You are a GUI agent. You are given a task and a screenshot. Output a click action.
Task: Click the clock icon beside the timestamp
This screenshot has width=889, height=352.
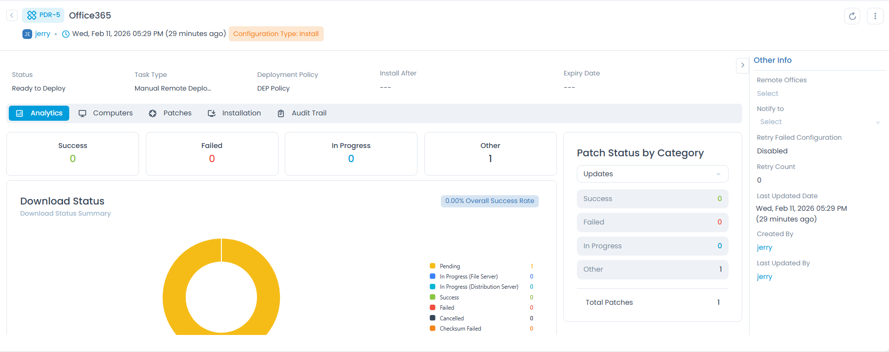[x=66, y=34]
